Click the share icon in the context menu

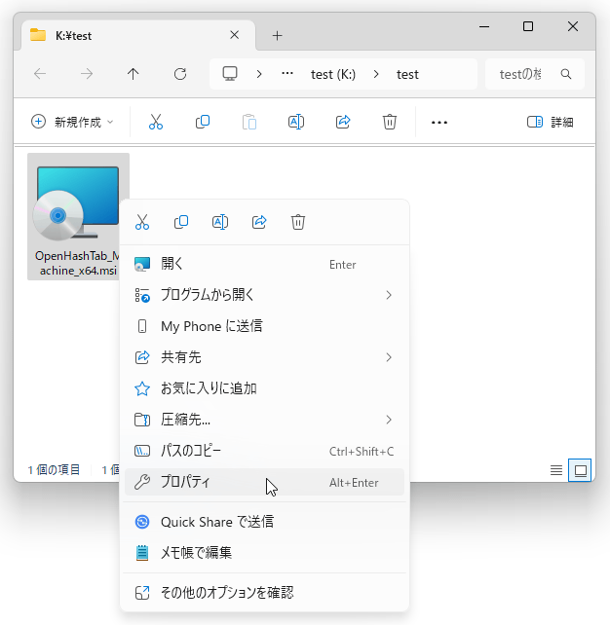pyautogui.click(x=259, y=222)
